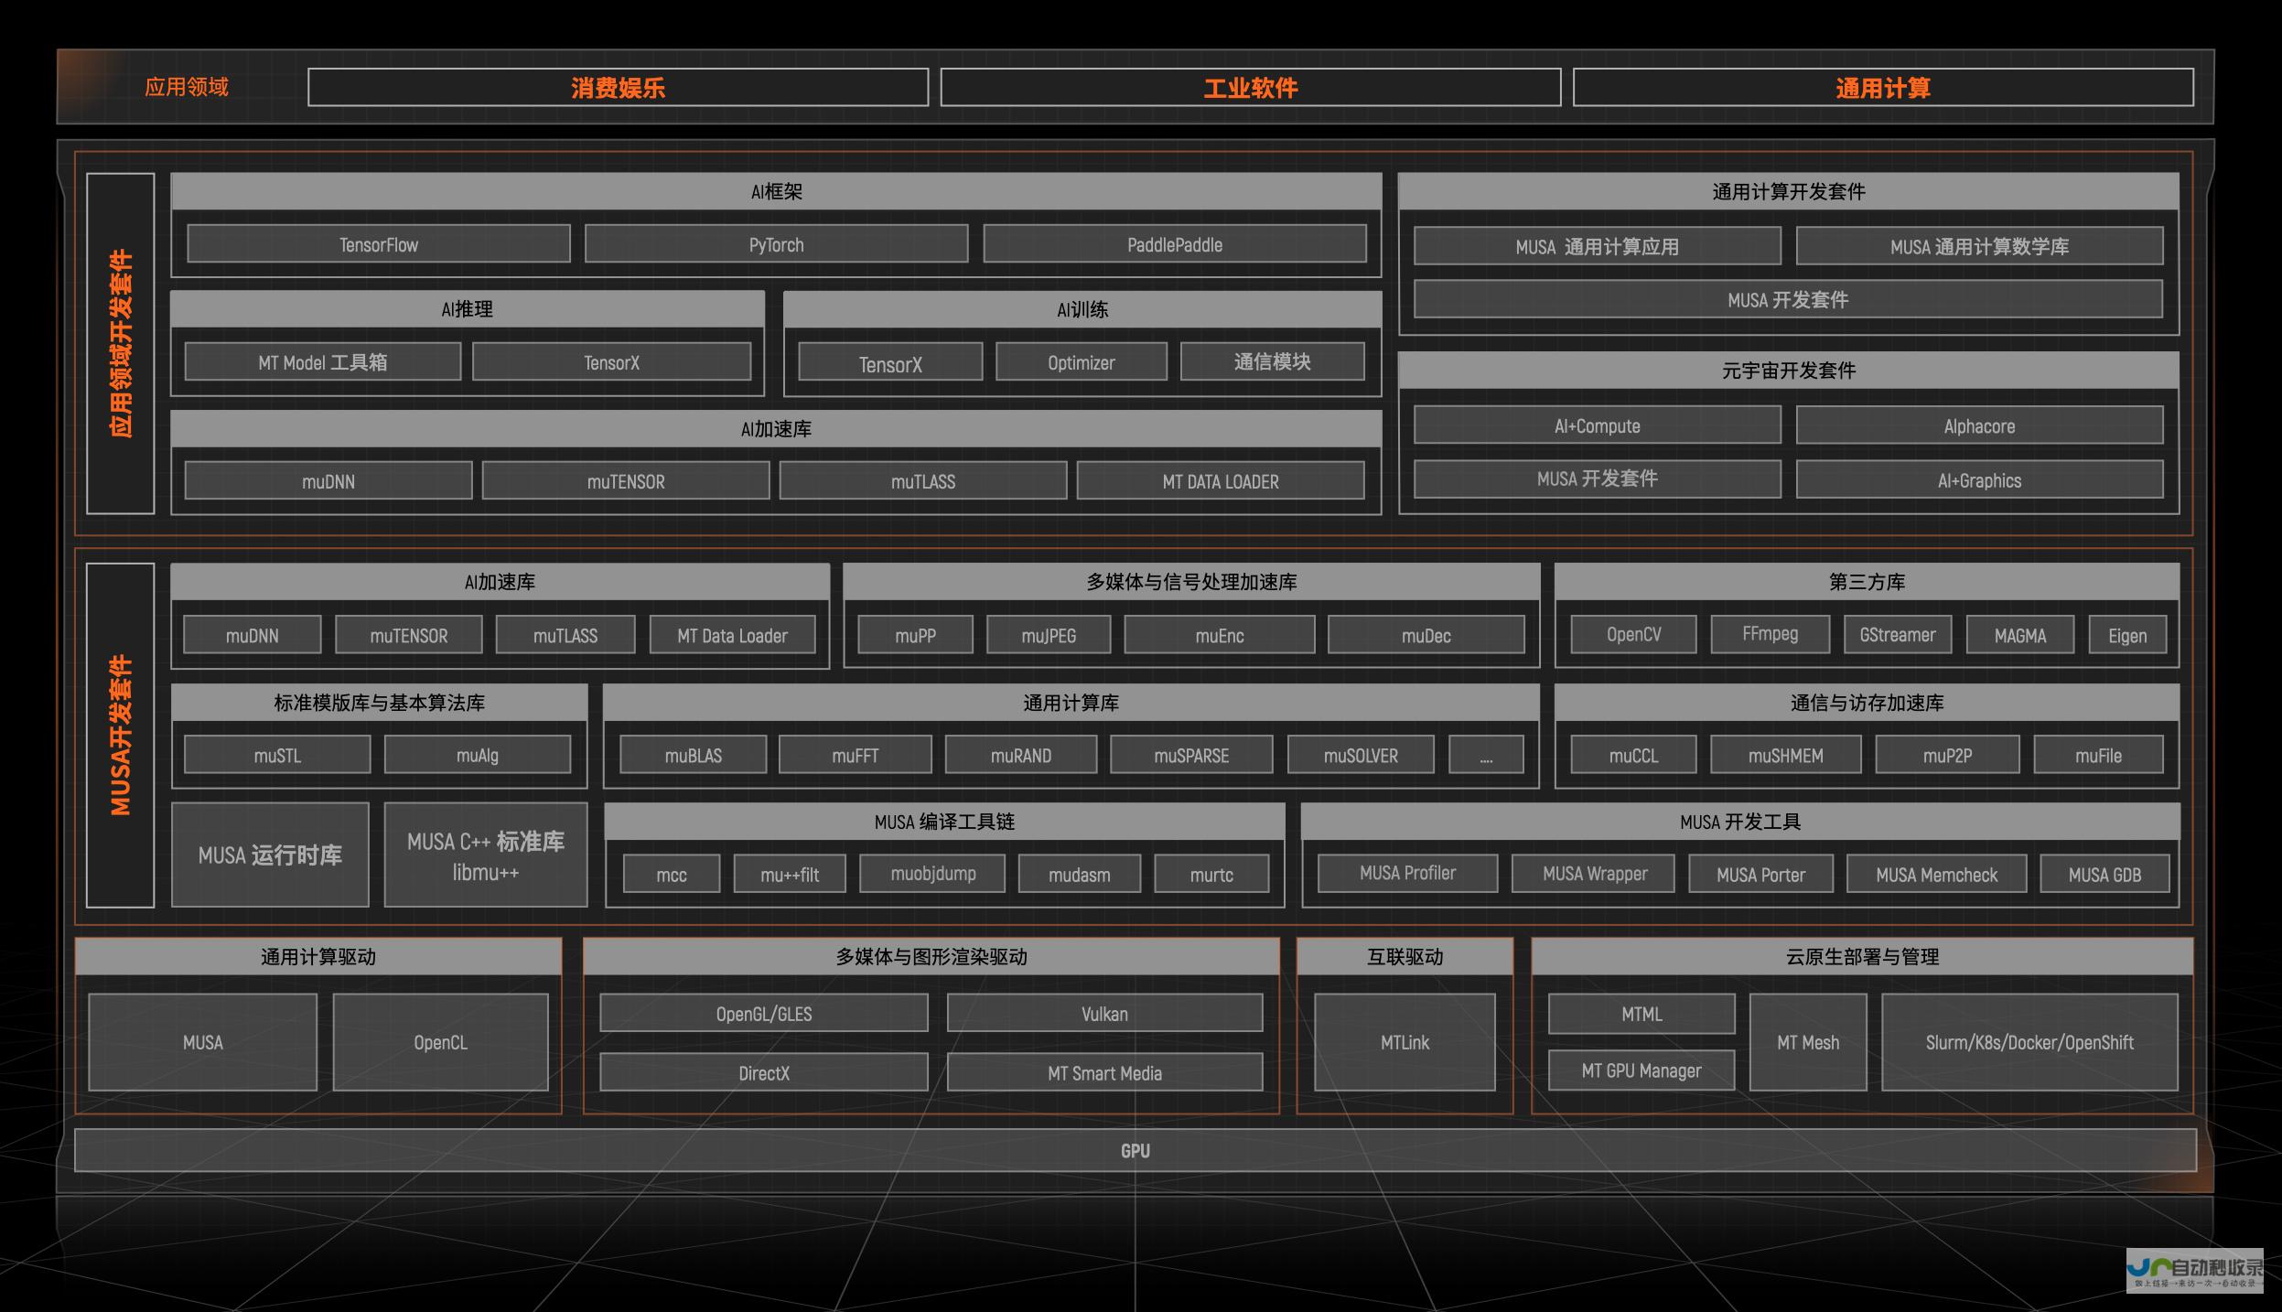The image size is (2282, 1312).
Task: Click the muFile box
Action: click(2098, 755)
